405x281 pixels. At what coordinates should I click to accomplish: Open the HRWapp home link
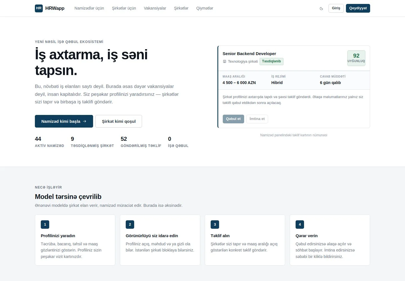tap(49, 8)
